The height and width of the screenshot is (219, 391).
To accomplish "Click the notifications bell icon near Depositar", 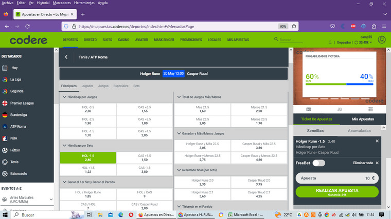I will tap(330, 43).
